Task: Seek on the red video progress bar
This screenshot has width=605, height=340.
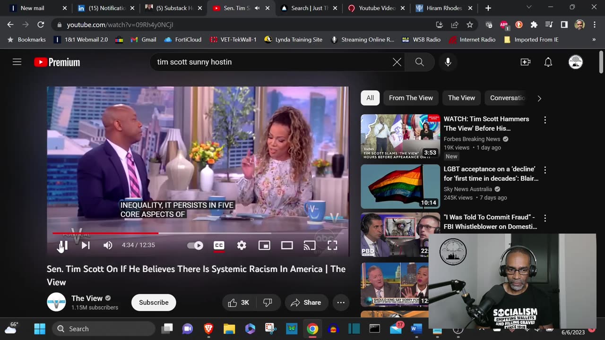Action: pyautogui.click(x=198, y=233)
